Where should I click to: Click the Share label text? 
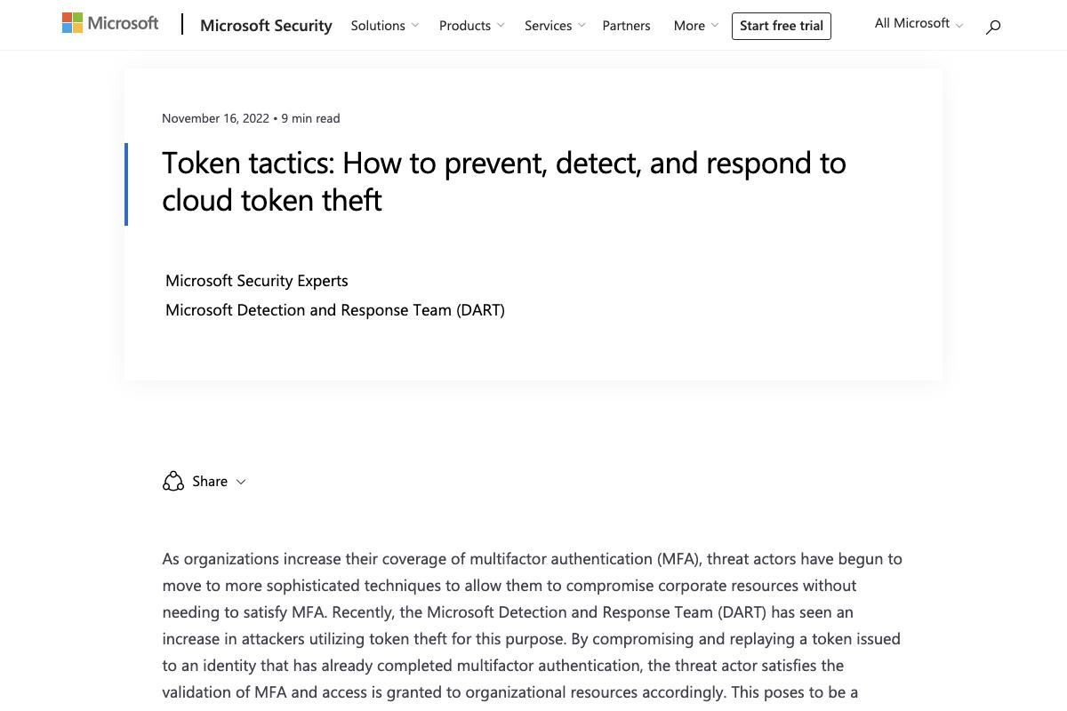[x=210, y=481]
